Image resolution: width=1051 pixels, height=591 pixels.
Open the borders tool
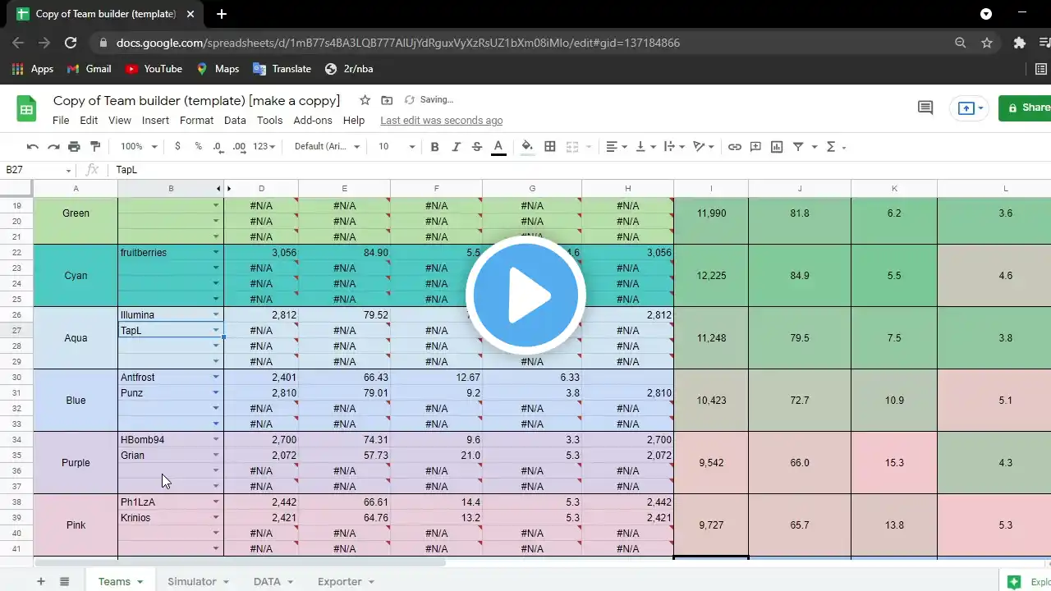[x=550, y=147]
